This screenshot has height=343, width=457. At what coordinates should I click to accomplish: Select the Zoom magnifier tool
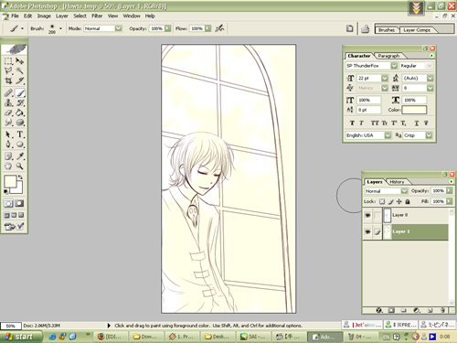20,166
